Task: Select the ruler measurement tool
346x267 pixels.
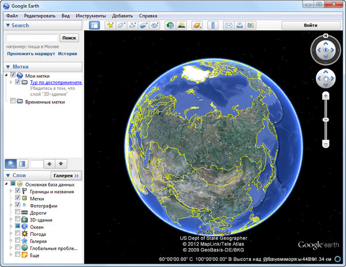Action: [x=213, y=25]
